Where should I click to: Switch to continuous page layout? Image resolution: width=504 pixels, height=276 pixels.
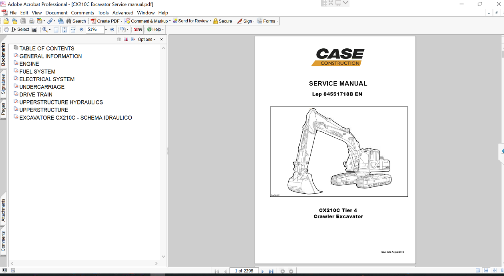pyautogui.click(x=486, y=271)
